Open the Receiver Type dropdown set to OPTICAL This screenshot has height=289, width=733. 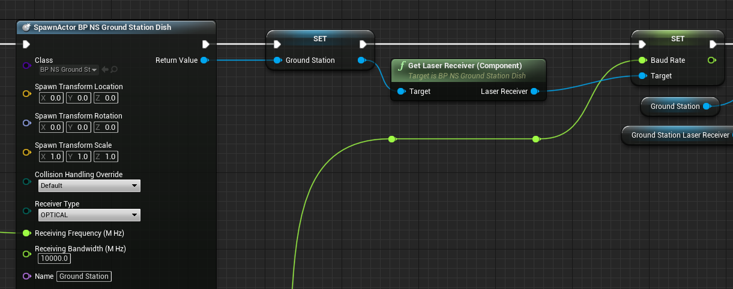tap(89, 215)
